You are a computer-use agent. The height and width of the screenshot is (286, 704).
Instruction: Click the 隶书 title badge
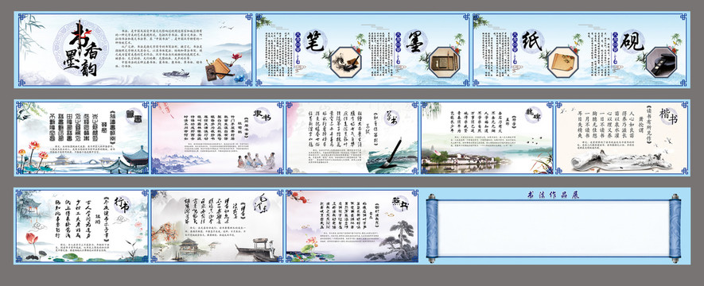coord(263,116)
